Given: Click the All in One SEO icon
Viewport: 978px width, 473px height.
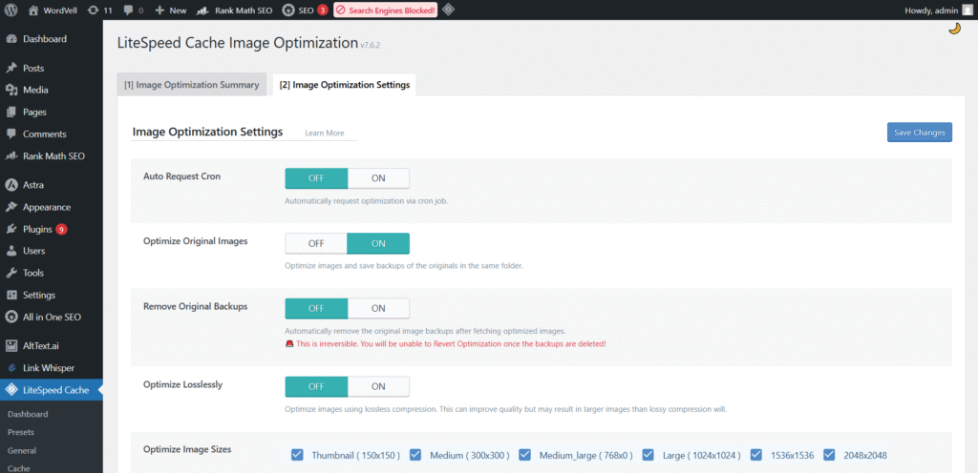Looking at the screenshot, I should pyautogui.click(x=11, y=317).
